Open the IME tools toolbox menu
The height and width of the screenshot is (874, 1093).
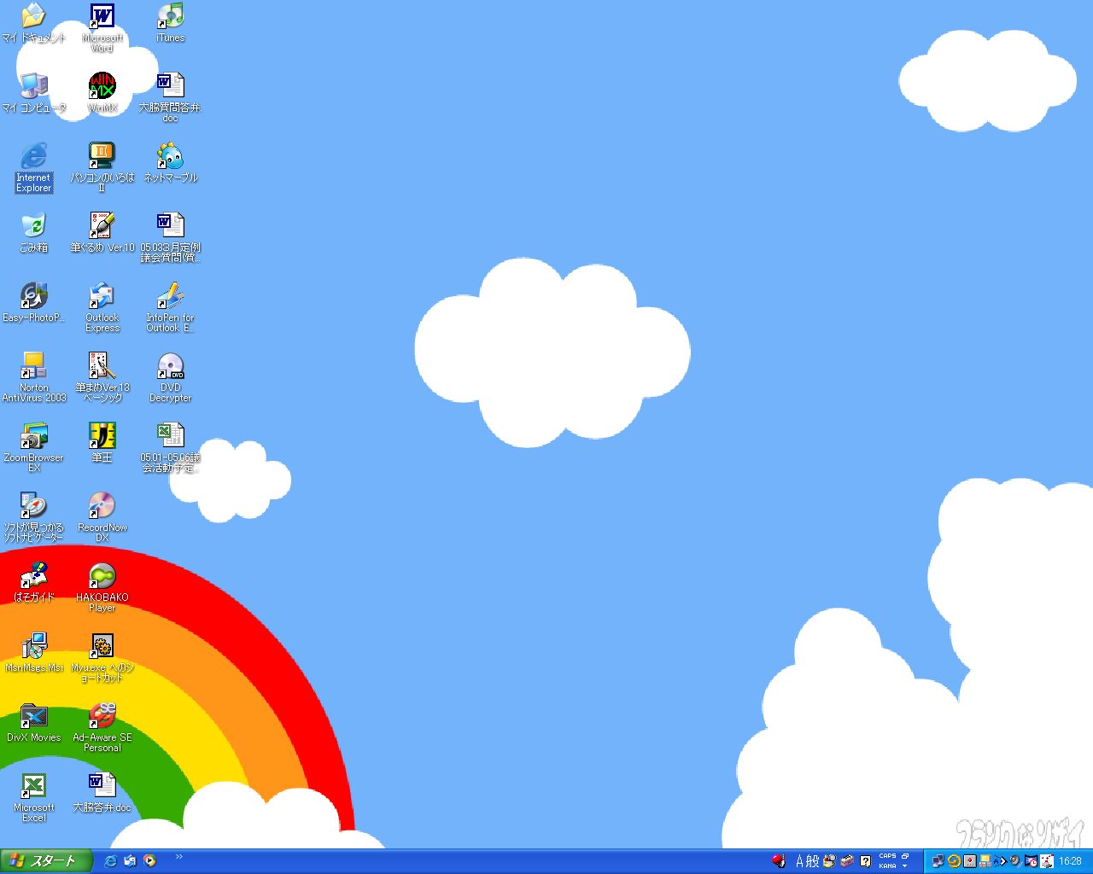tap(847, 861)
